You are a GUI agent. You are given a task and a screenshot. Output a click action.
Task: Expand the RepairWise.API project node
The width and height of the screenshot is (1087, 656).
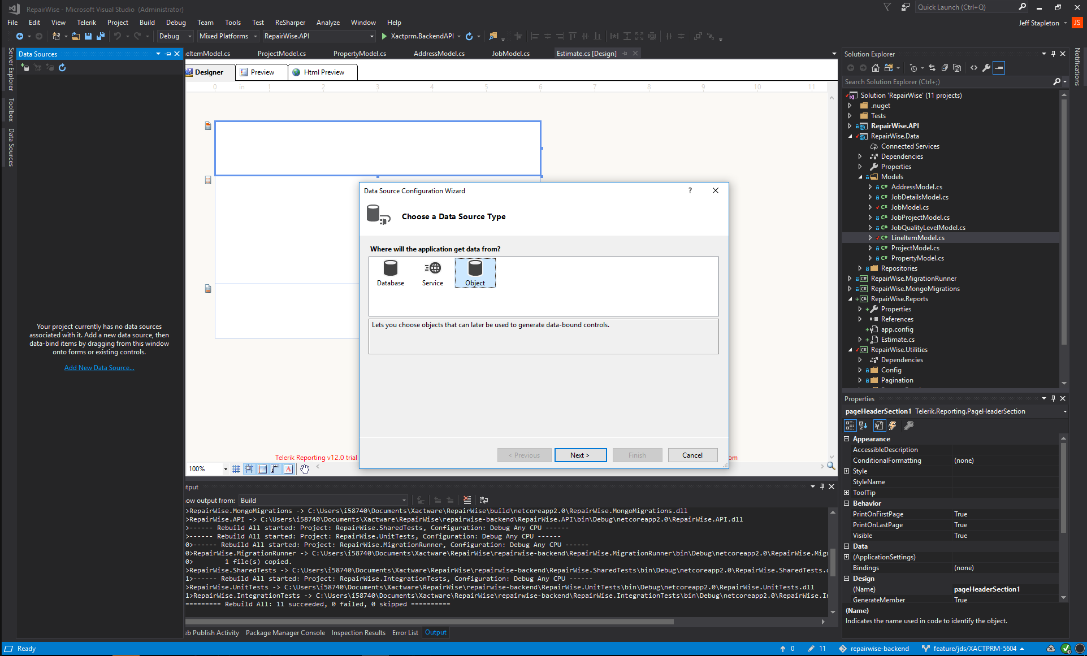pos(850,126)
